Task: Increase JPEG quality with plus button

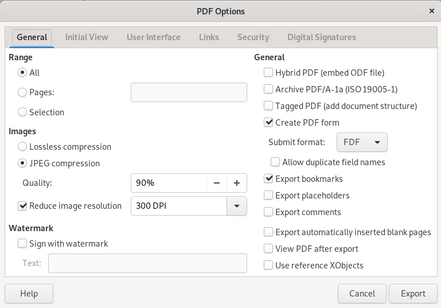Action: (x=237, y=183)
